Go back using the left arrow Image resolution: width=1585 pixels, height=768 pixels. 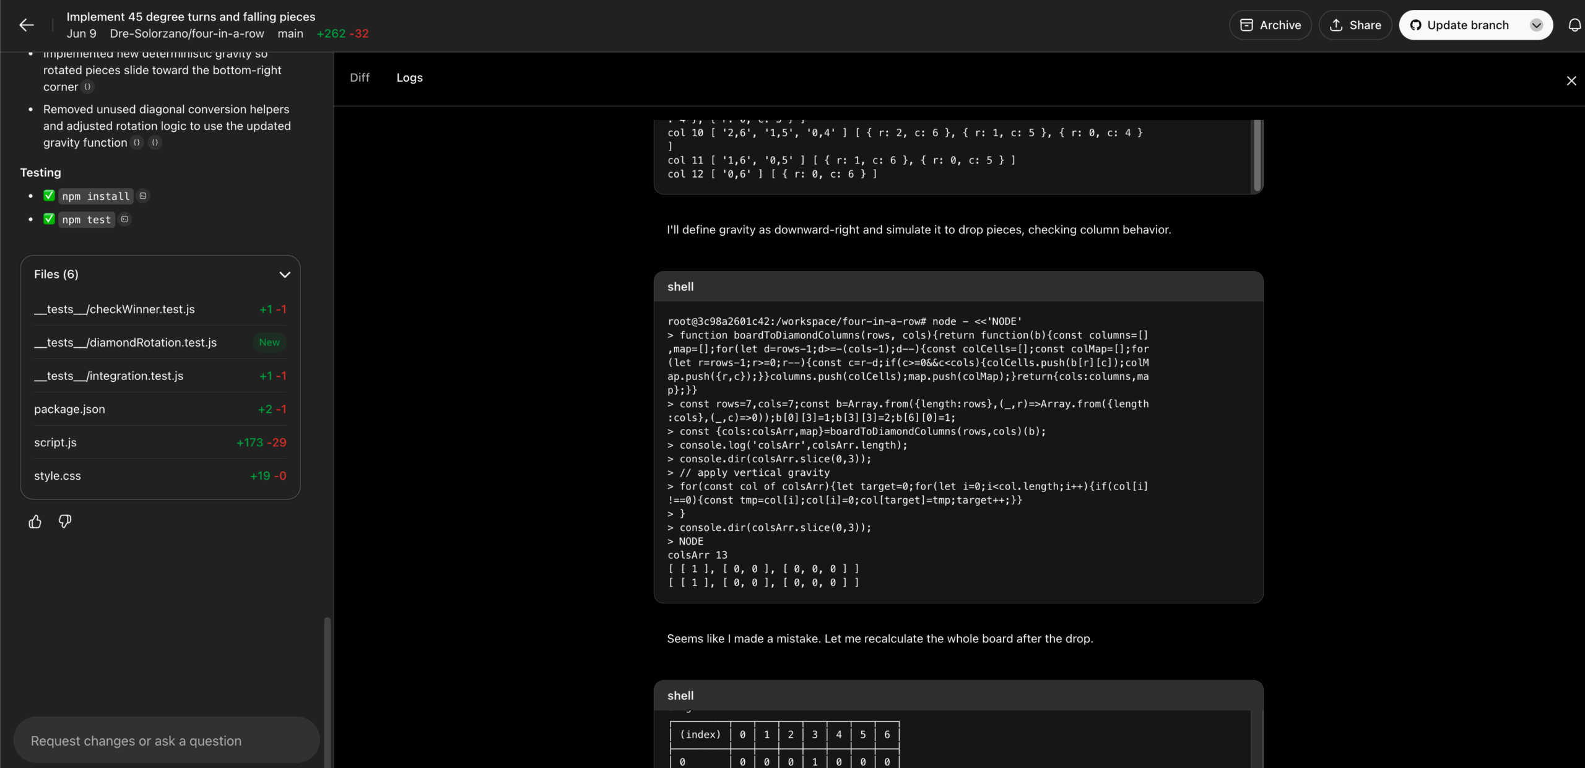tap(26, 25)
